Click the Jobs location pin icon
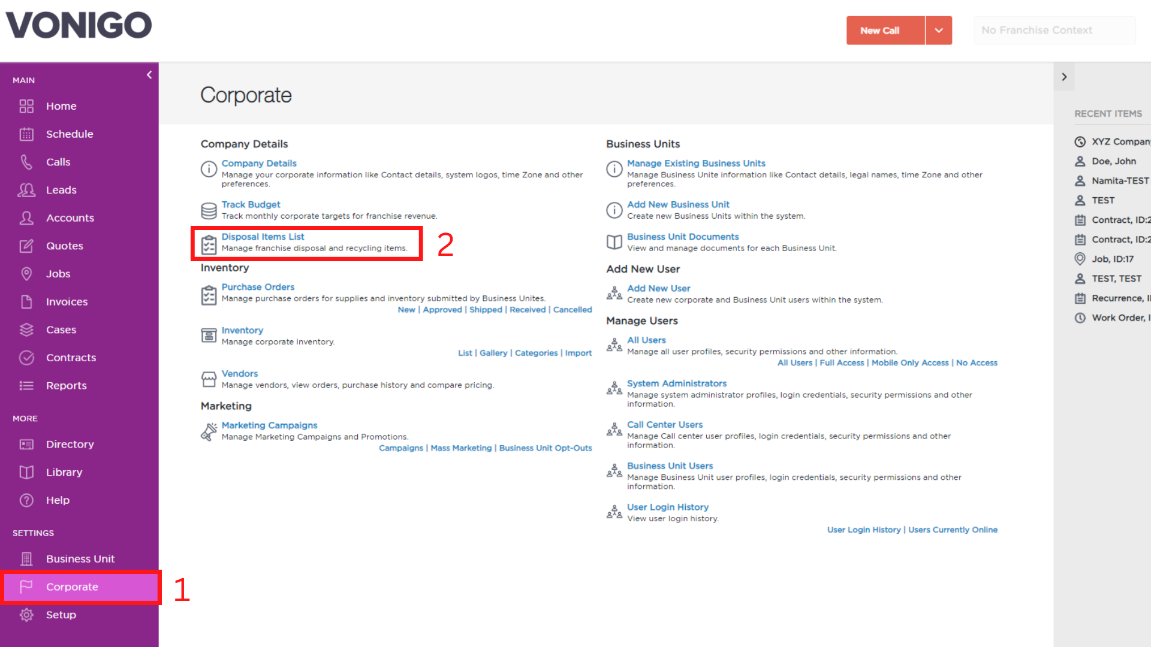This screenshot has width=1151, height=647. tap(26, 274)
